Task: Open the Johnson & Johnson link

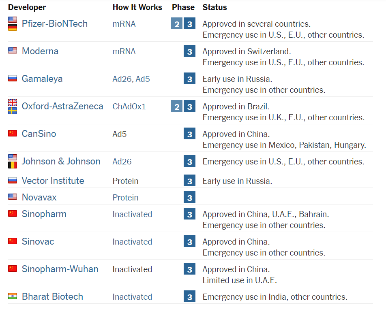Action: (x=61, y=161)
